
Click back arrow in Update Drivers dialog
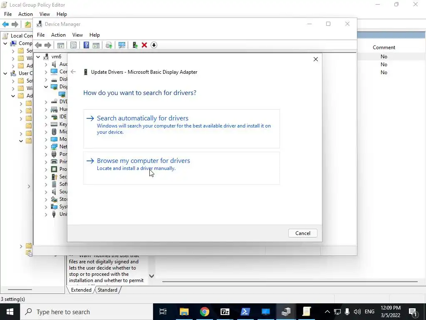[73, 72]
